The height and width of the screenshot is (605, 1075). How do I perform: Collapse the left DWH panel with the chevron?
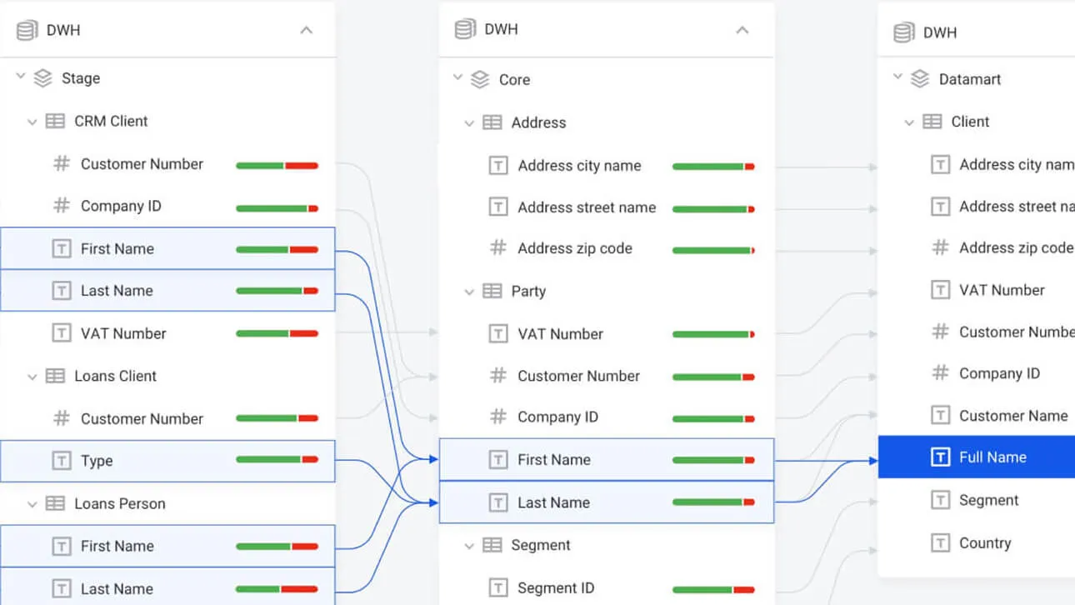[x=307, y=31]
